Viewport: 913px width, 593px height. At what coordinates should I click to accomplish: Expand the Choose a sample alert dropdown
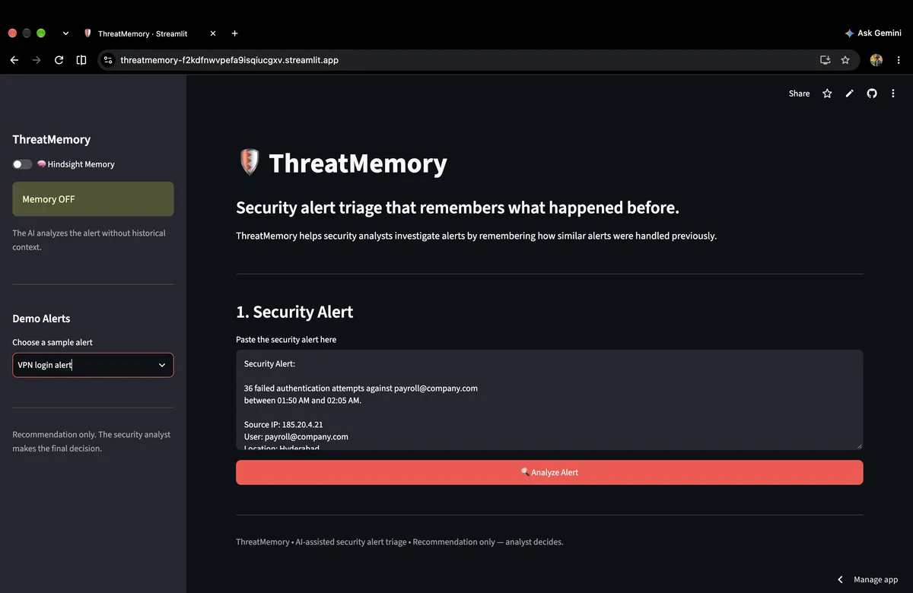click(93, 365)
